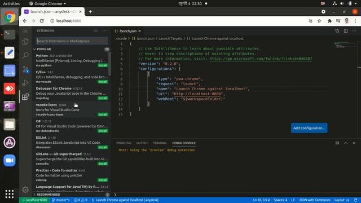
Task: Split the editor to the right
Action: tap(346, 31)
